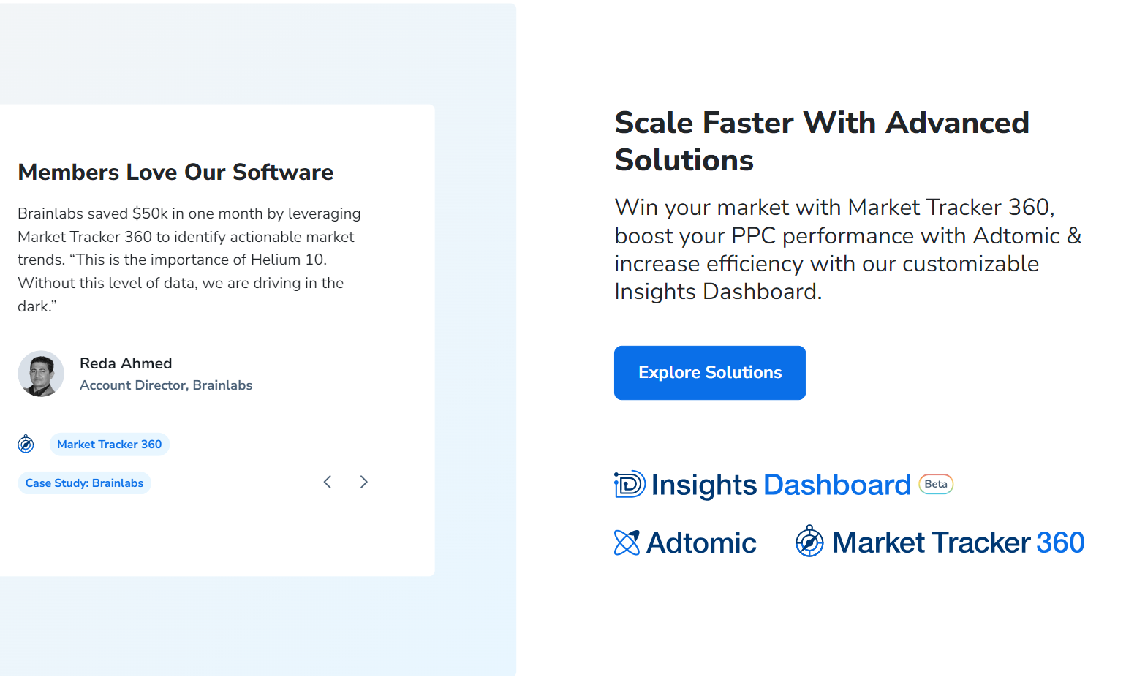The image size is (1126, 677).
Task: Click the Brainlabs testimonial quote text
Action: click(x=189, y=260)
